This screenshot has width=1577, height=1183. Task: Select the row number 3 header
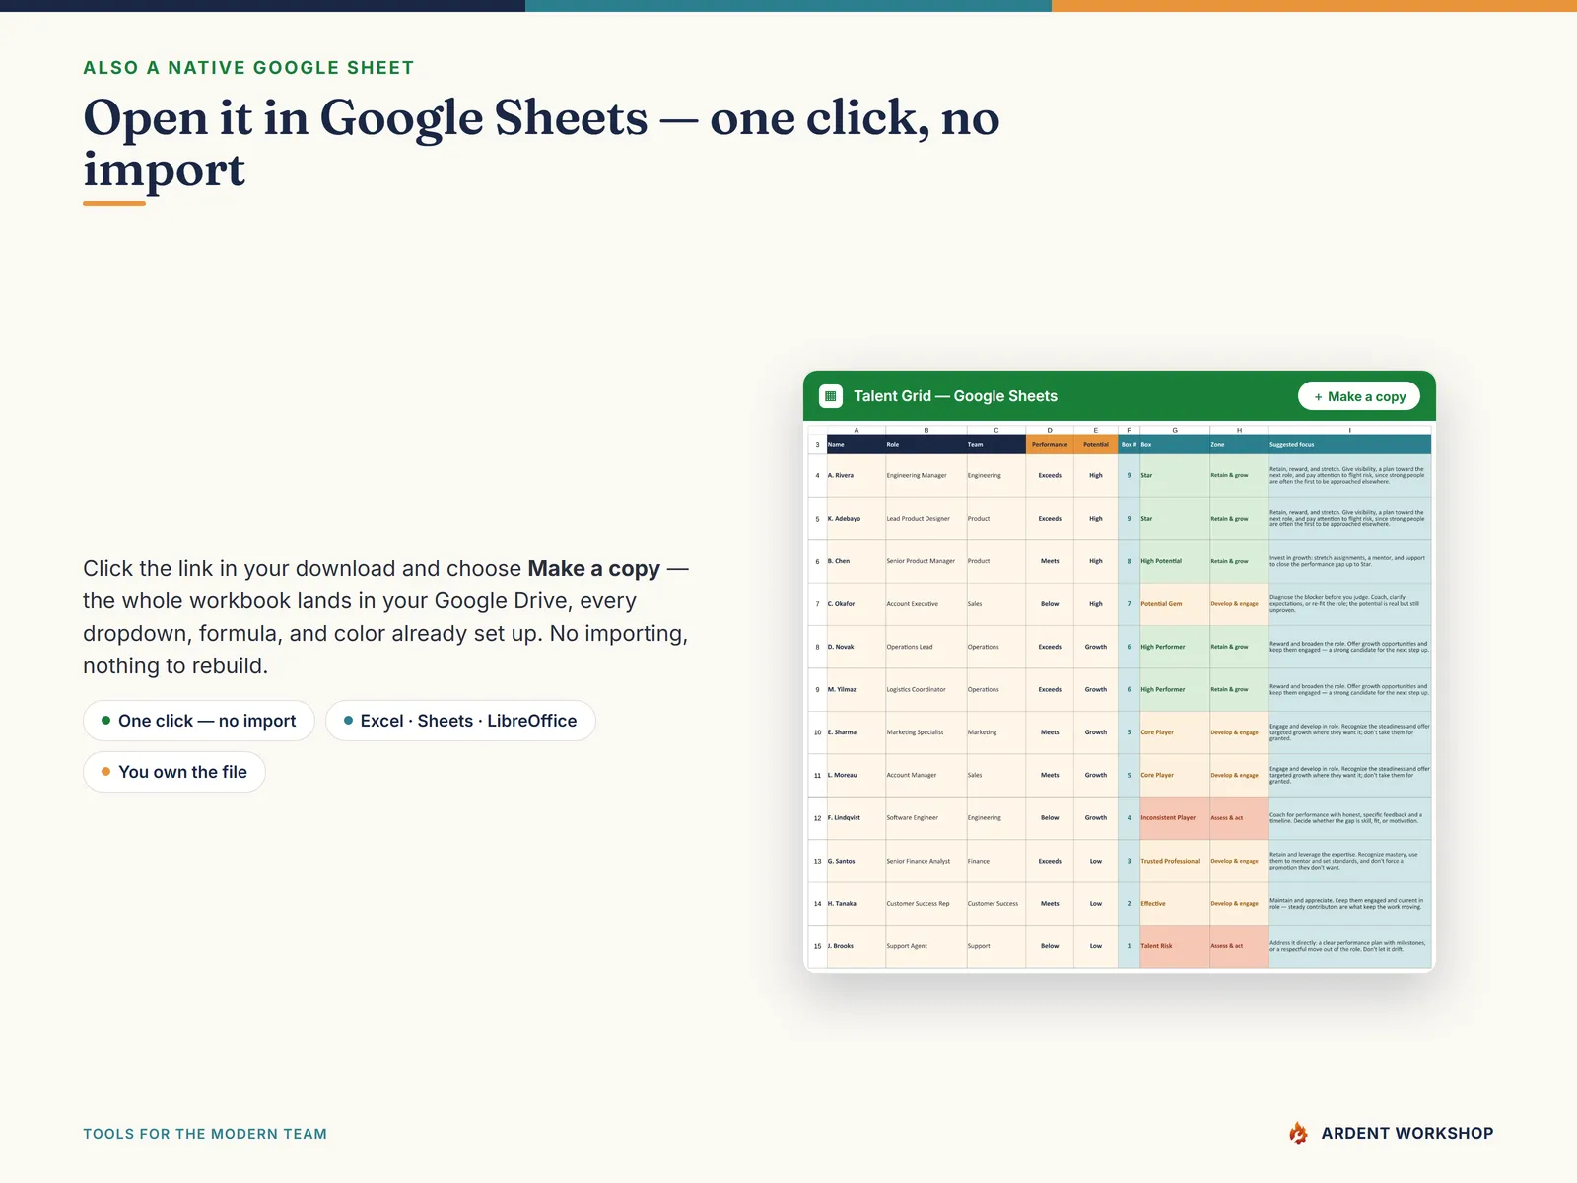coord(817,445)
